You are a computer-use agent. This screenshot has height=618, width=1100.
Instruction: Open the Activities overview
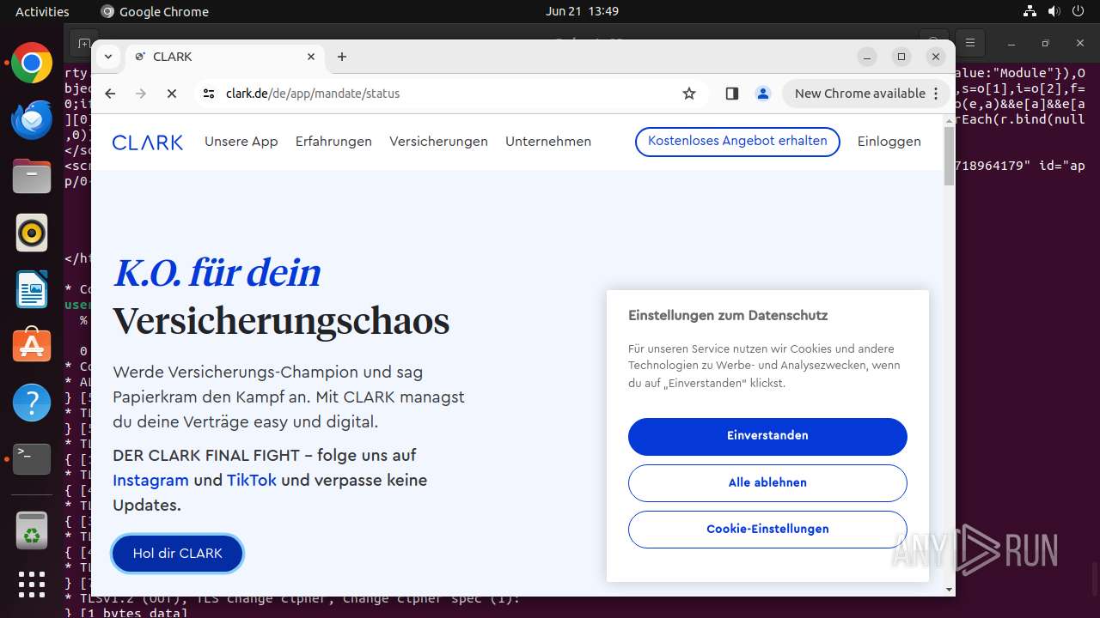coord(42,11)
